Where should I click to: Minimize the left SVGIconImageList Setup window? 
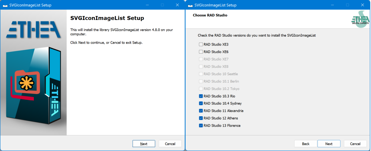pyautogui.click(x=147, y=5)
